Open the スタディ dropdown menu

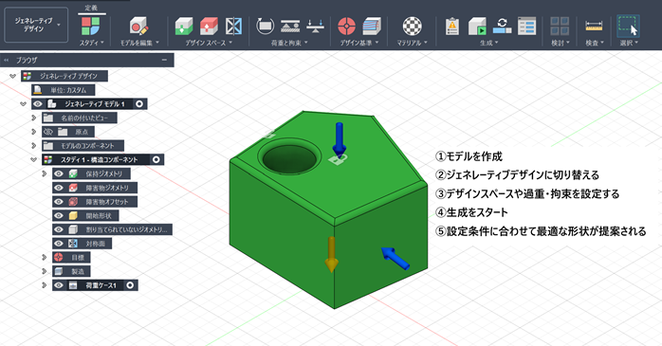tap(92, 43)
